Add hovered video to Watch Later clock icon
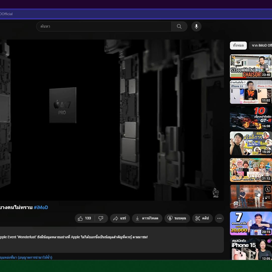 268,189
